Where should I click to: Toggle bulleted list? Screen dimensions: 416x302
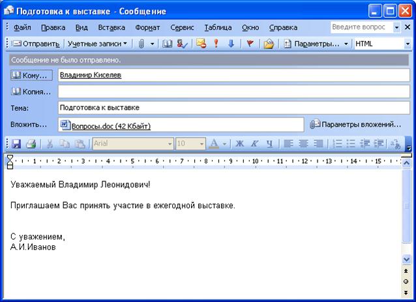pyautogui.click(x=351, y=144)
